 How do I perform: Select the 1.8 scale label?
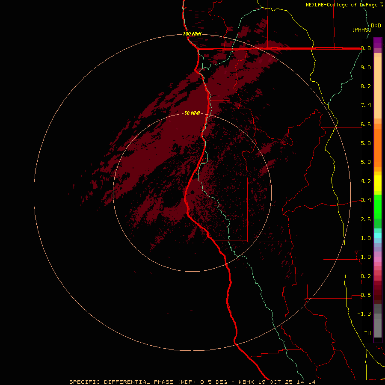pyautogui.click(x=366, y=238)
